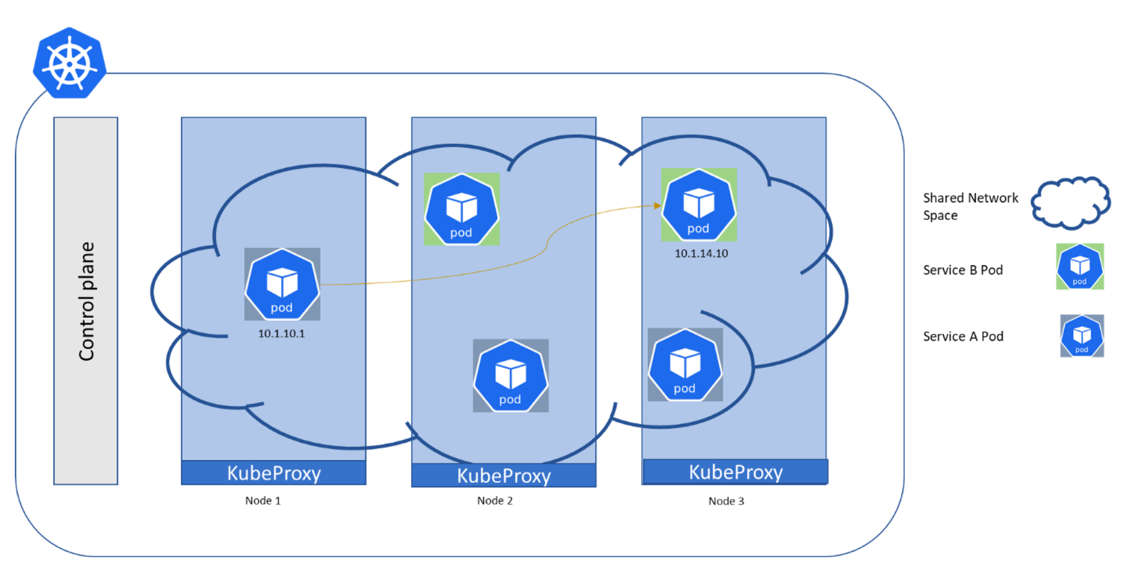Click the KubeProxy bar of Node 2

[504, 476]
